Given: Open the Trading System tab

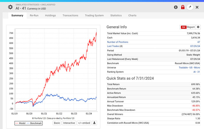Looking at the screenshot, I should [x=94, y=15].
